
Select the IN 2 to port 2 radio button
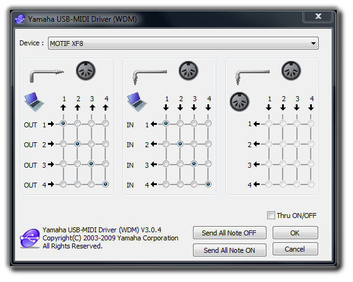[x=180, y=143]
